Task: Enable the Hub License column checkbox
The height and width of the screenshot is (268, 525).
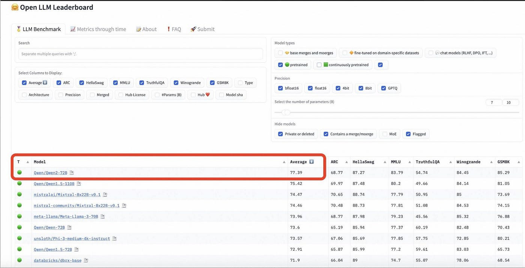Action: pyautogui.click(x=121, y=95)
